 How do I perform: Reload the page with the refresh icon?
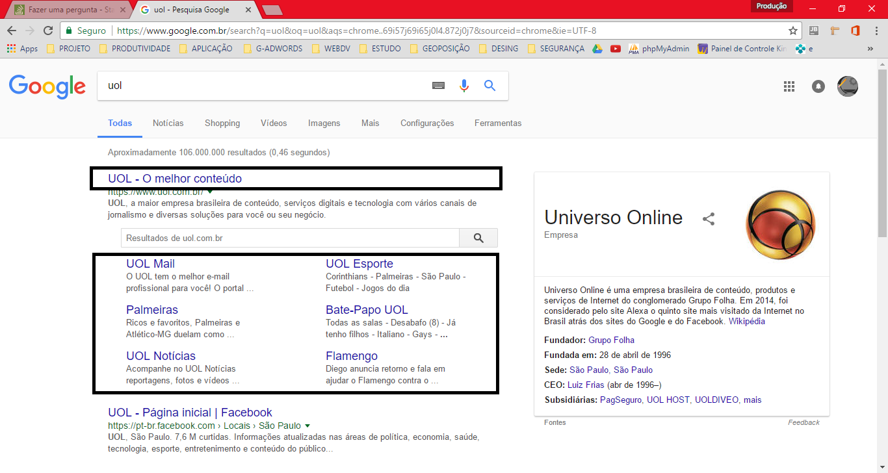pos(47,31)
